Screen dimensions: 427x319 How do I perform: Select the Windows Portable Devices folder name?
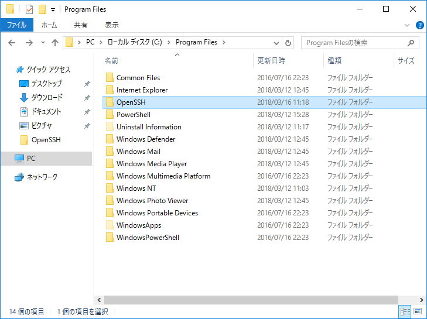[x=157, y=213]
